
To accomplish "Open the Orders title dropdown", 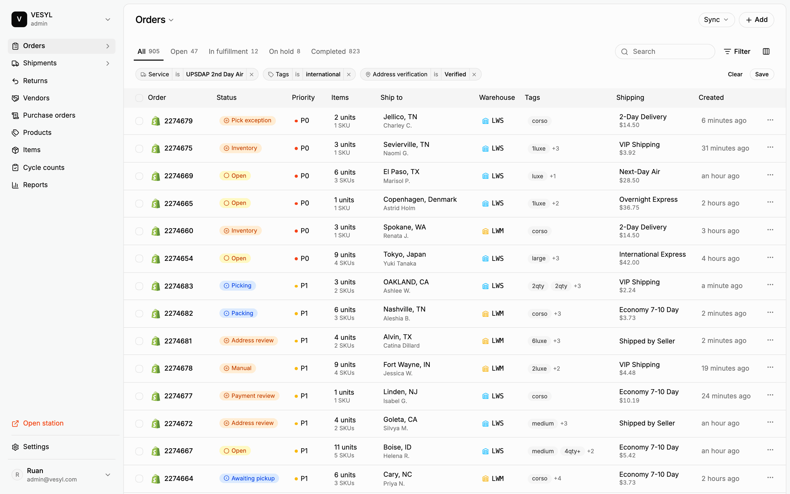I will tap(154, 20).
